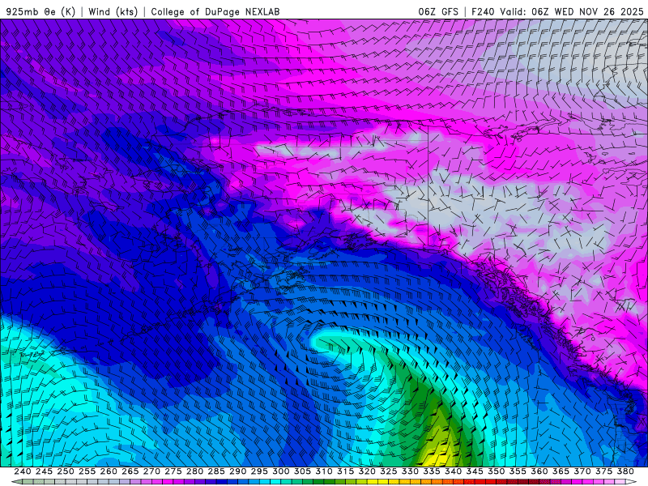Viewport: 648px width, 486px height.
Task: Click the "06Z GFS" model run label
Action: [438, 11]
